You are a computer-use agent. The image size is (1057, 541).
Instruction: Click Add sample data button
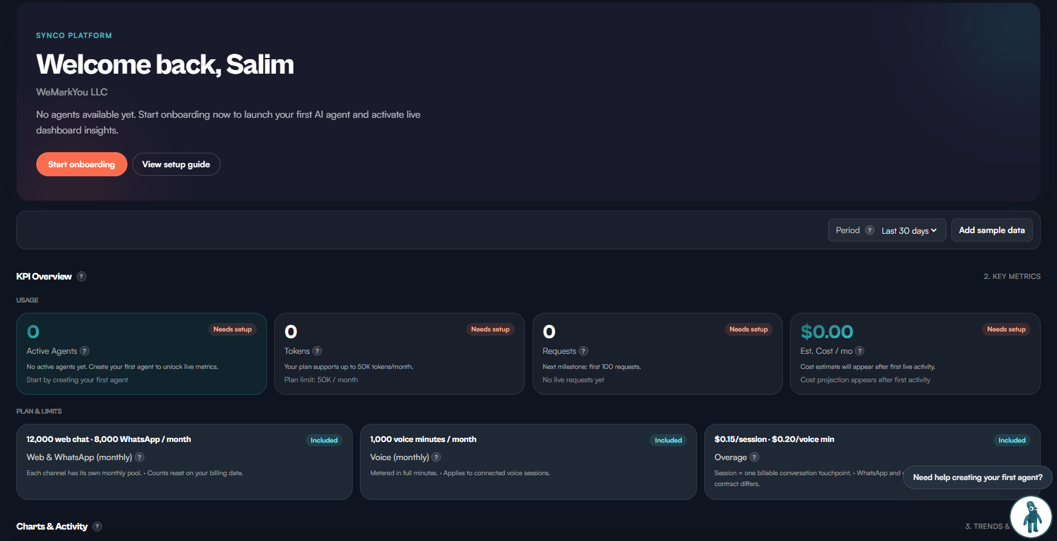(992, 230)
